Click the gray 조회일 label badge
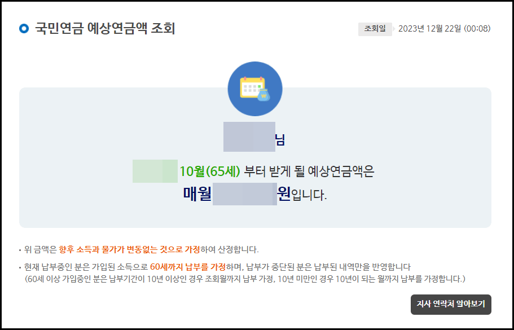The image size is (514, 330). pyautogui.click(x=375, y=27)
